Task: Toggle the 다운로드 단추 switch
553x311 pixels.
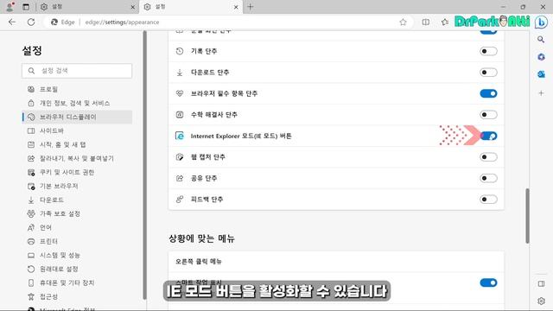Action: pyautogui.click(x=488, y=73)
